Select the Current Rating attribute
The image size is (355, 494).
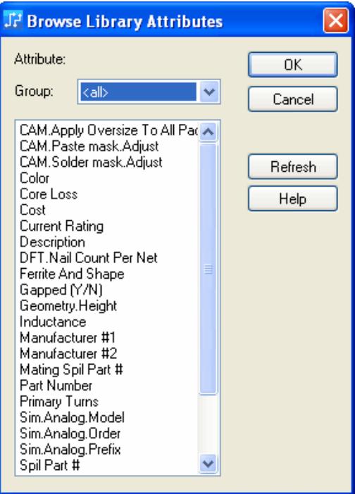(x=62, y=226)
